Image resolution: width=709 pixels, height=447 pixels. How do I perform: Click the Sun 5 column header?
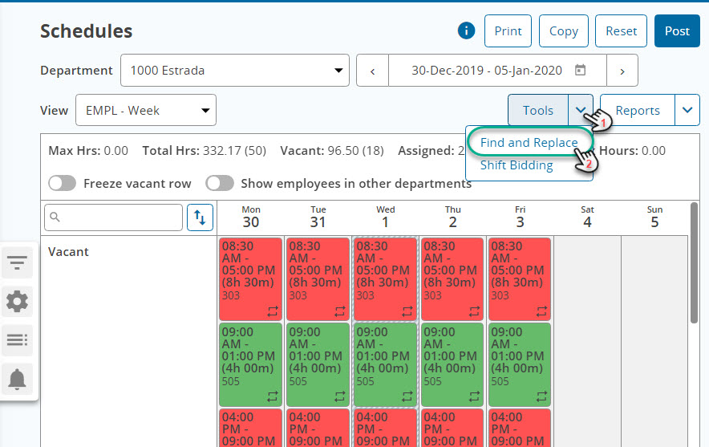point(654,217)
